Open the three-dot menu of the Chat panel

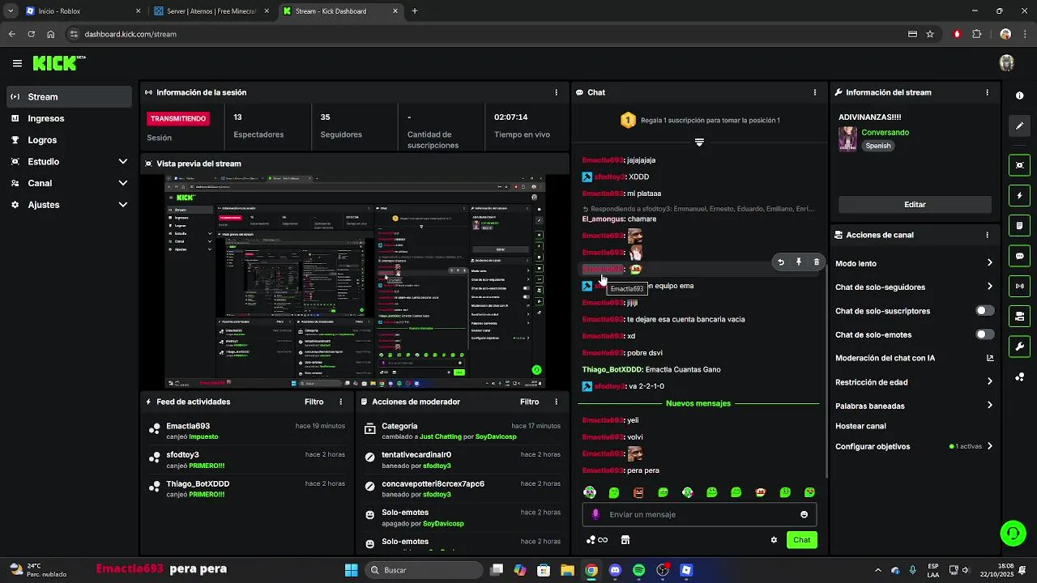pyautogui.click(x=814, y=92)
